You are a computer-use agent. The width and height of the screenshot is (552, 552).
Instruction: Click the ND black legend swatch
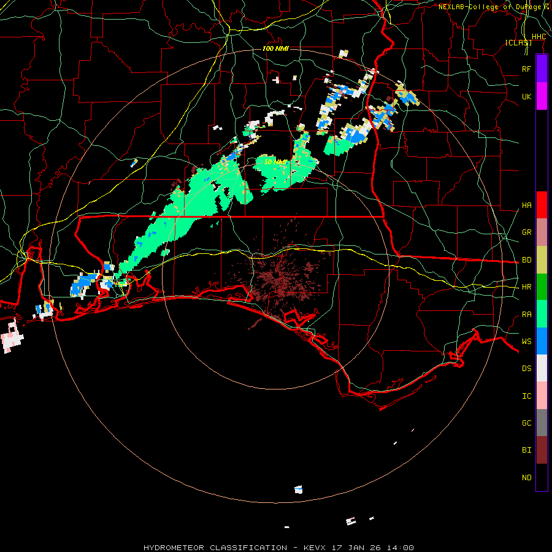point(542,477)
